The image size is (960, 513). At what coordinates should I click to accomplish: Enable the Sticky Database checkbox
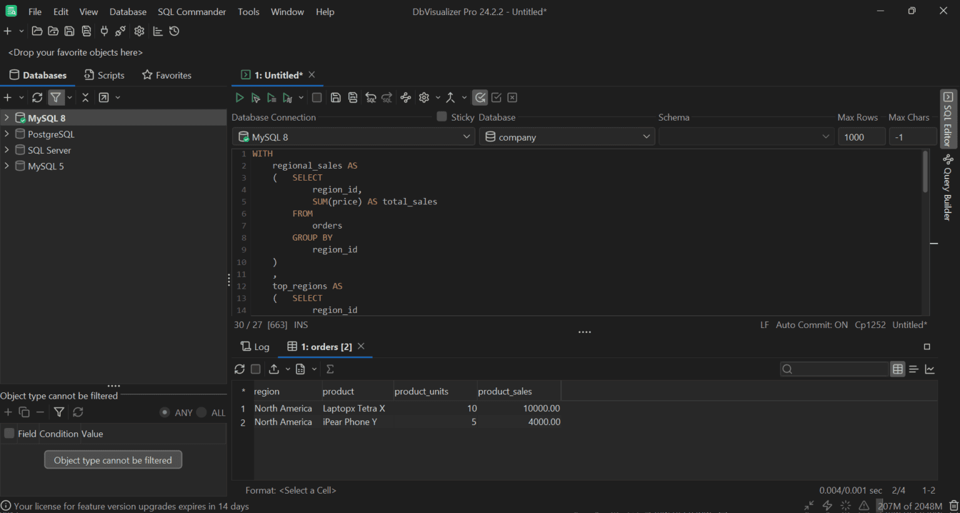[x=442, y=117]
